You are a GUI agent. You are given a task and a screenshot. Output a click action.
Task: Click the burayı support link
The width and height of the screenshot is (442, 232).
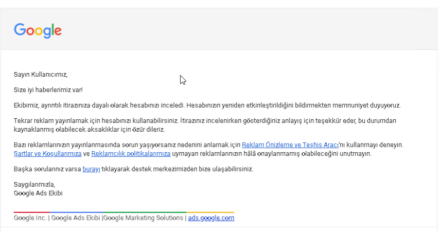pos(91,169)
